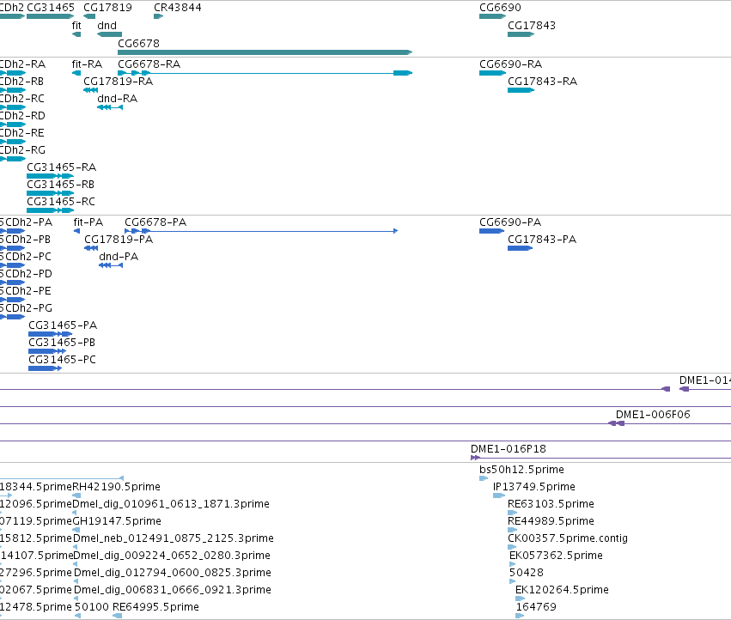Select the CG17843 gene bar glyph
Screen dimensions: 731x620
(x=521, y=34)
